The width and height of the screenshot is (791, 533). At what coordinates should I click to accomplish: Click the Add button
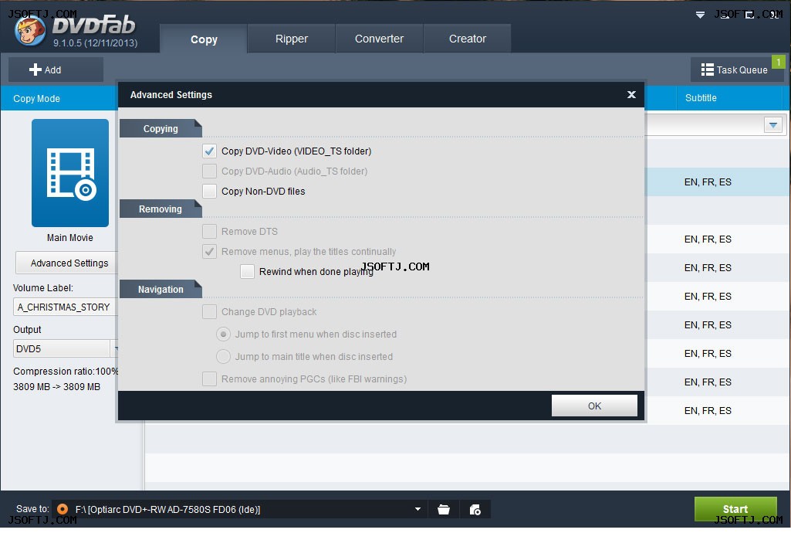coord(56,70)
